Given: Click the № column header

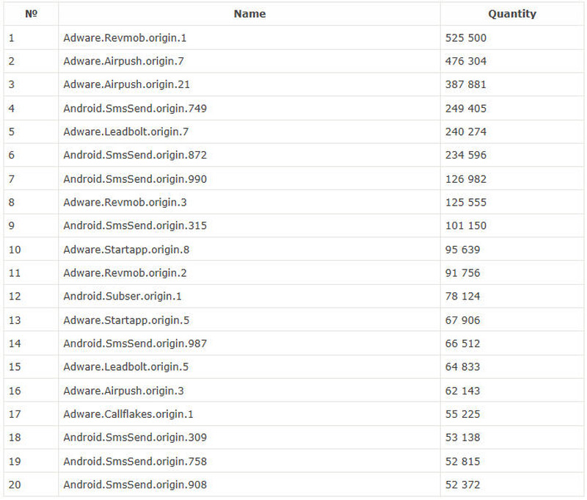Looking at the screenshot, I should 31,14.
